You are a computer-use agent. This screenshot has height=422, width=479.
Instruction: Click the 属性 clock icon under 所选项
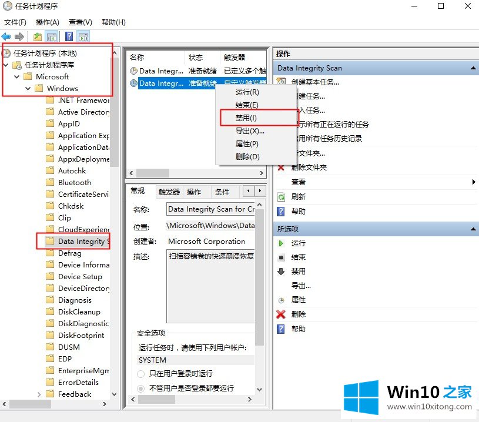point(281,300)
